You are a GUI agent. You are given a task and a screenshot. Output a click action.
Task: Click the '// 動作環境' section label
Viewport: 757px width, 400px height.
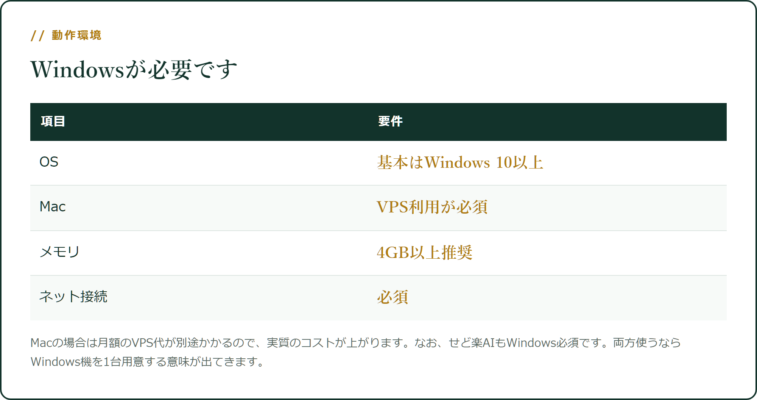(x=66, y=35)
